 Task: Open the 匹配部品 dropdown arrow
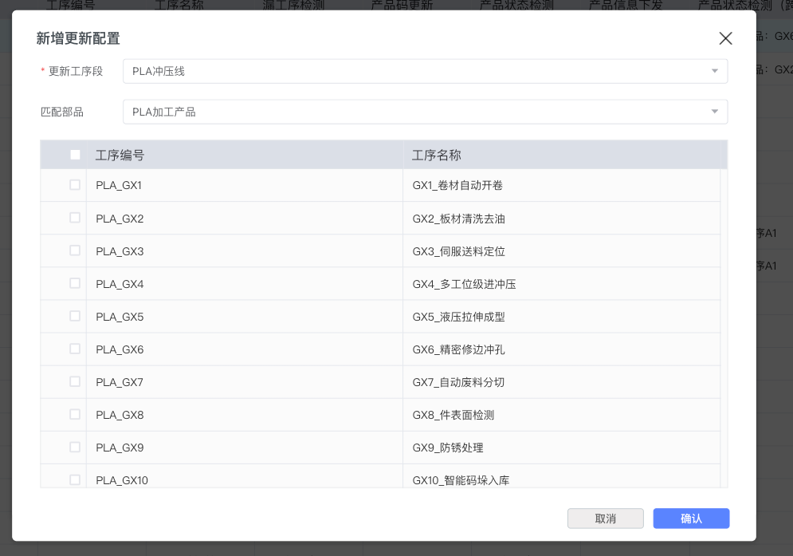[x=714, y=112]
